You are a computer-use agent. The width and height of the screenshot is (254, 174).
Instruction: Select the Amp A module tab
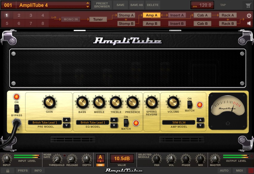152,15
